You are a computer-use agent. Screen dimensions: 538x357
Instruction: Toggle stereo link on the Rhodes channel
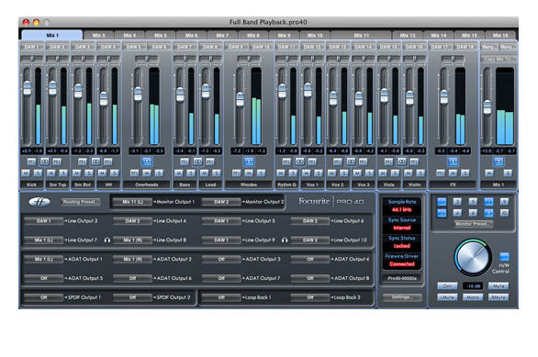pos(249,162)
